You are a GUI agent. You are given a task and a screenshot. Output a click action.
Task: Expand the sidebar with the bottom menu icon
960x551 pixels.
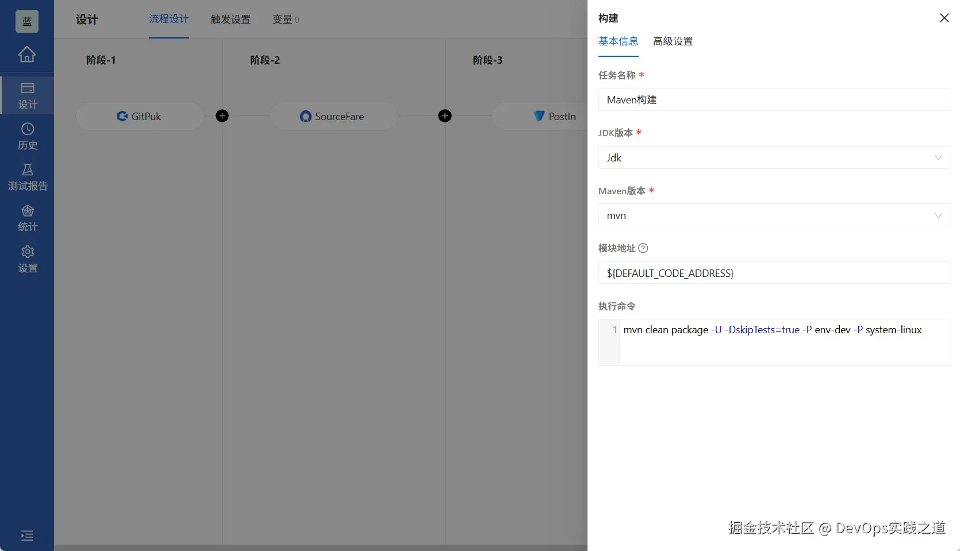(x=27, y=535)
